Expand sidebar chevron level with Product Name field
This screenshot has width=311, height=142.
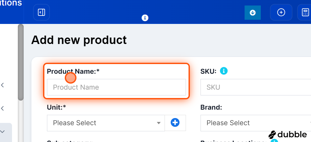[2, 85]
